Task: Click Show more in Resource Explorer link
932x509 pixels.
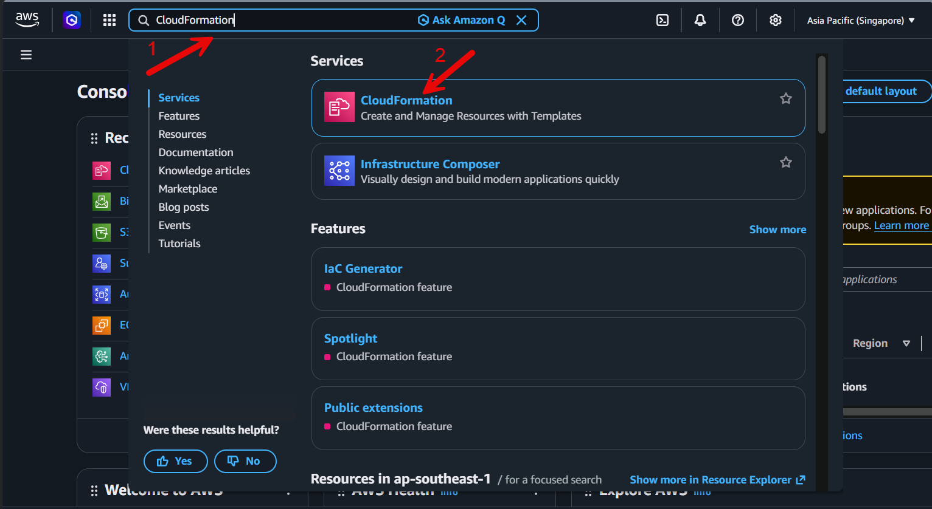Action: (717, 480)
